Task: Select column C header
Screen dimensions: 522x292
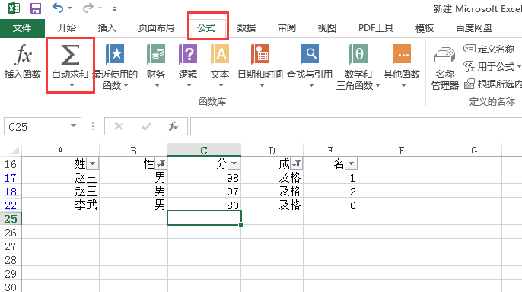Action: 204,151
